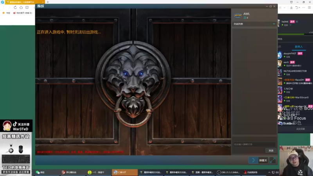The height and width of the screenshot is (176, 313).
Task: Click the viewer count icon under AWL
Action: click(245, 18)
